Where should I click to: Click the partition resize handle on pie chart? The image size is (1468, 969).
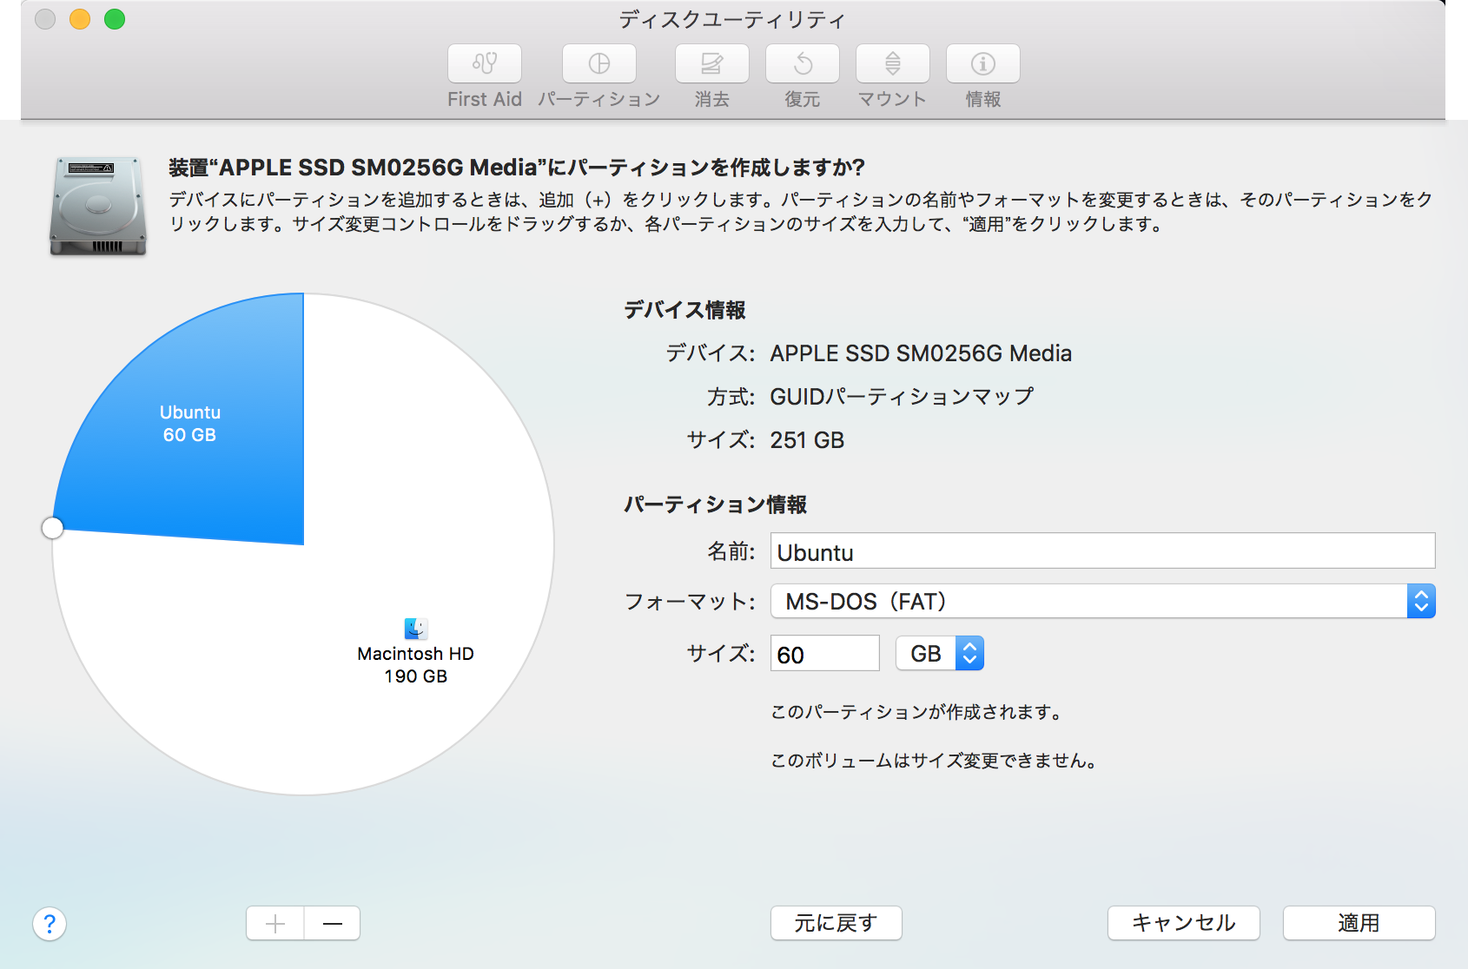pos(53,528)
